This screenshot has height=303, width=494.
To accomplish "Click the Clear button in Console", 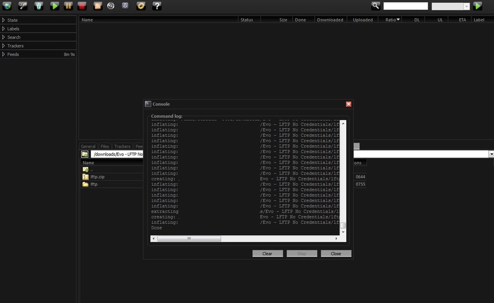I will tap(267, 253).
